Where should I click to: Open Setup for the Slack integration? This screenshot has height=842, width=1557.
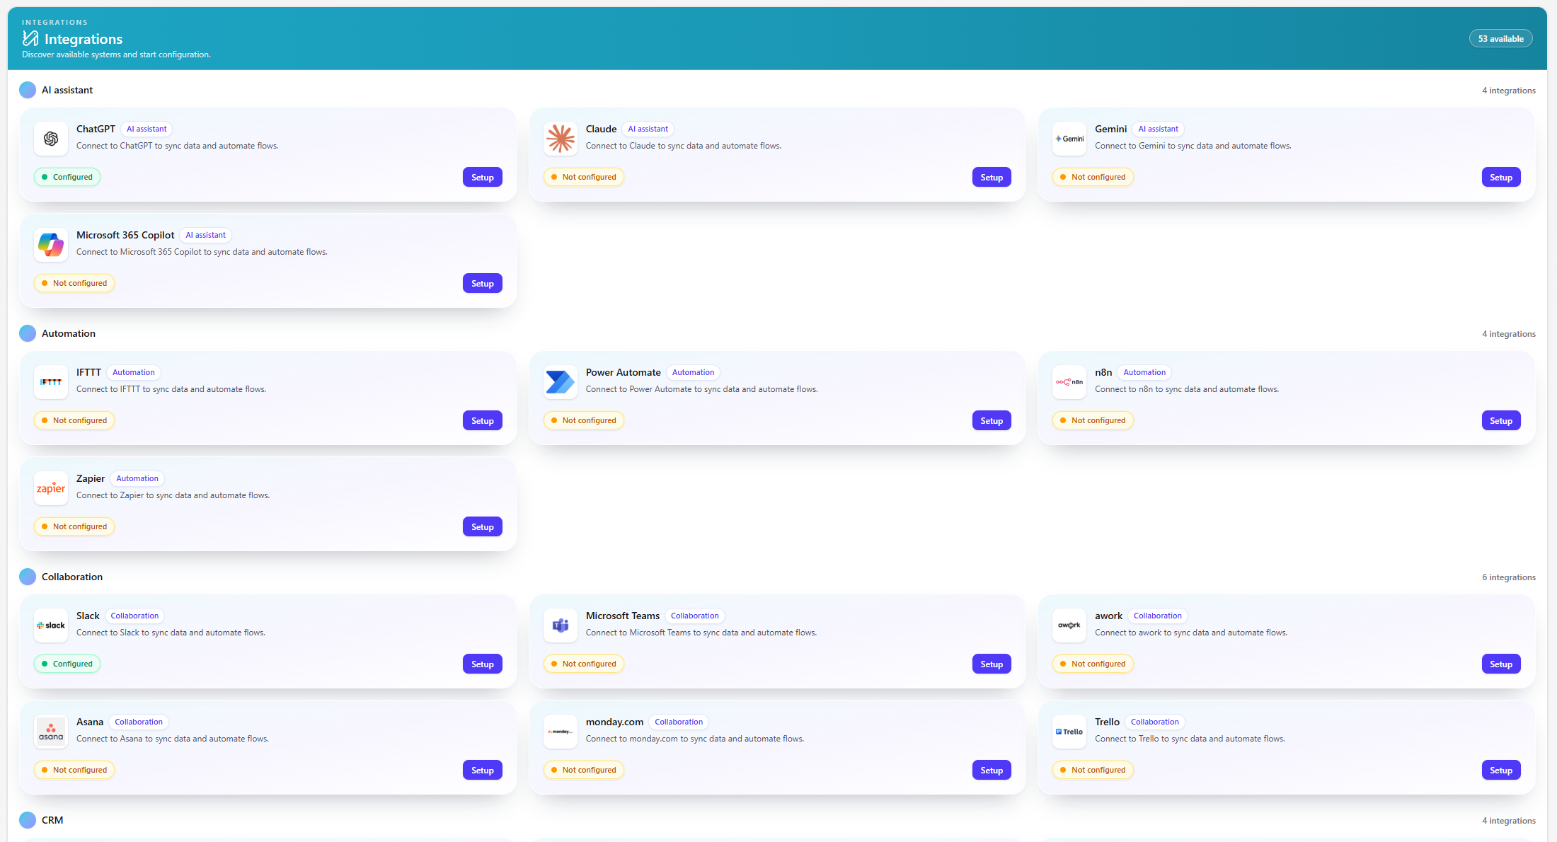point(483,664)
